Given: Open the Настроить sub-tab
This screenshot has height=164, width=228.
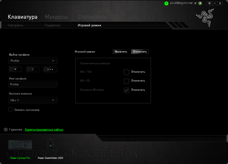Looking at the screenshot, I should pos(16,25).
